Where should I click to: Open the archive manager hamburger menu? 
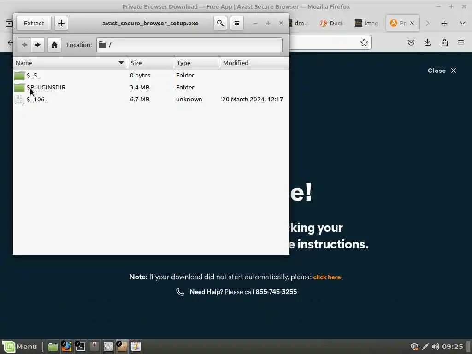pos(237,23)
